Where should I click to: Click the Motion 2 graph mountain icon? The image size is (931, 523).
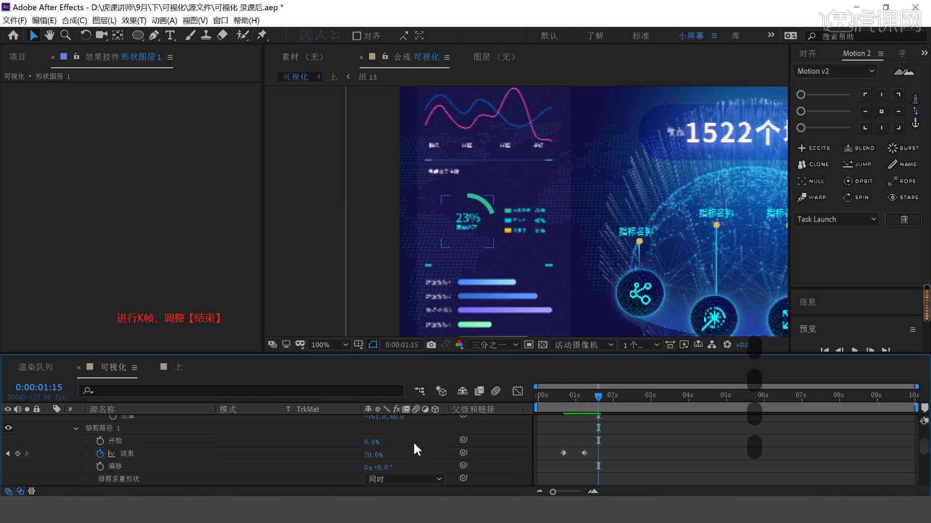point(904,72)
